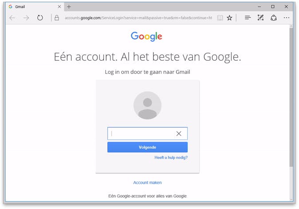Open the Share icon in toolbar
This screenshot has width=299, height=209.
coord(274,18)
